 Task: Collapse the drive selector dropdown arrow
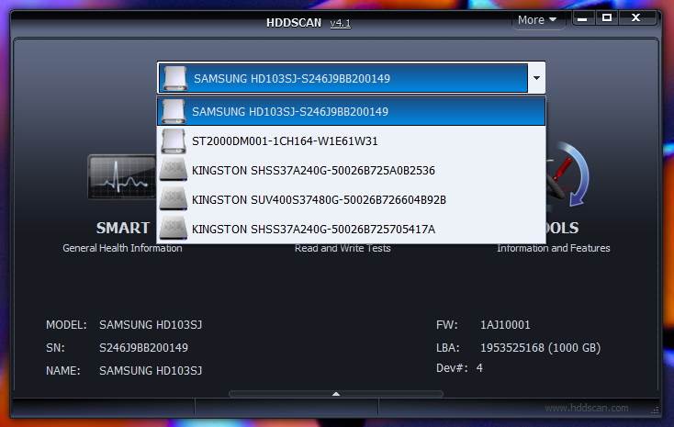click(x=535, y=79)
